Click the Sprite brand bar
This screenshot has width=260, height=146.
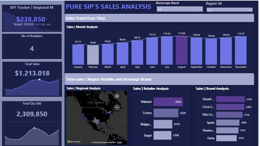pyautogui.click(x=228, y=123)
